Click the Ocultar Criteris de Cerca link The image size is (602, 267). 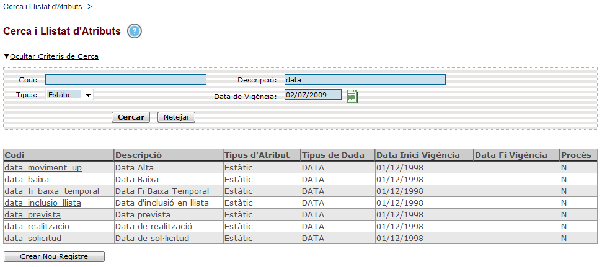(x=54, y=56)
